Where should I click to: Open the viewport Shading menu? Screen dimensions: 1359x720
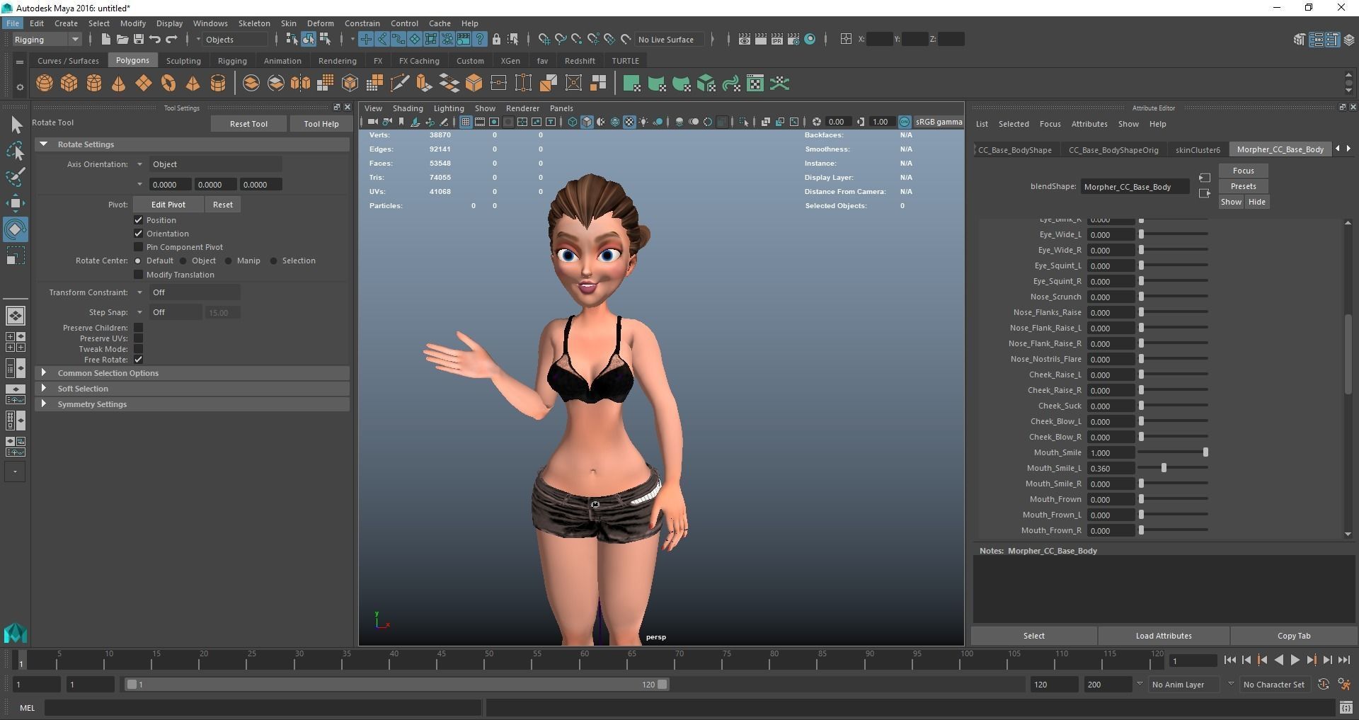pos(408,108)
